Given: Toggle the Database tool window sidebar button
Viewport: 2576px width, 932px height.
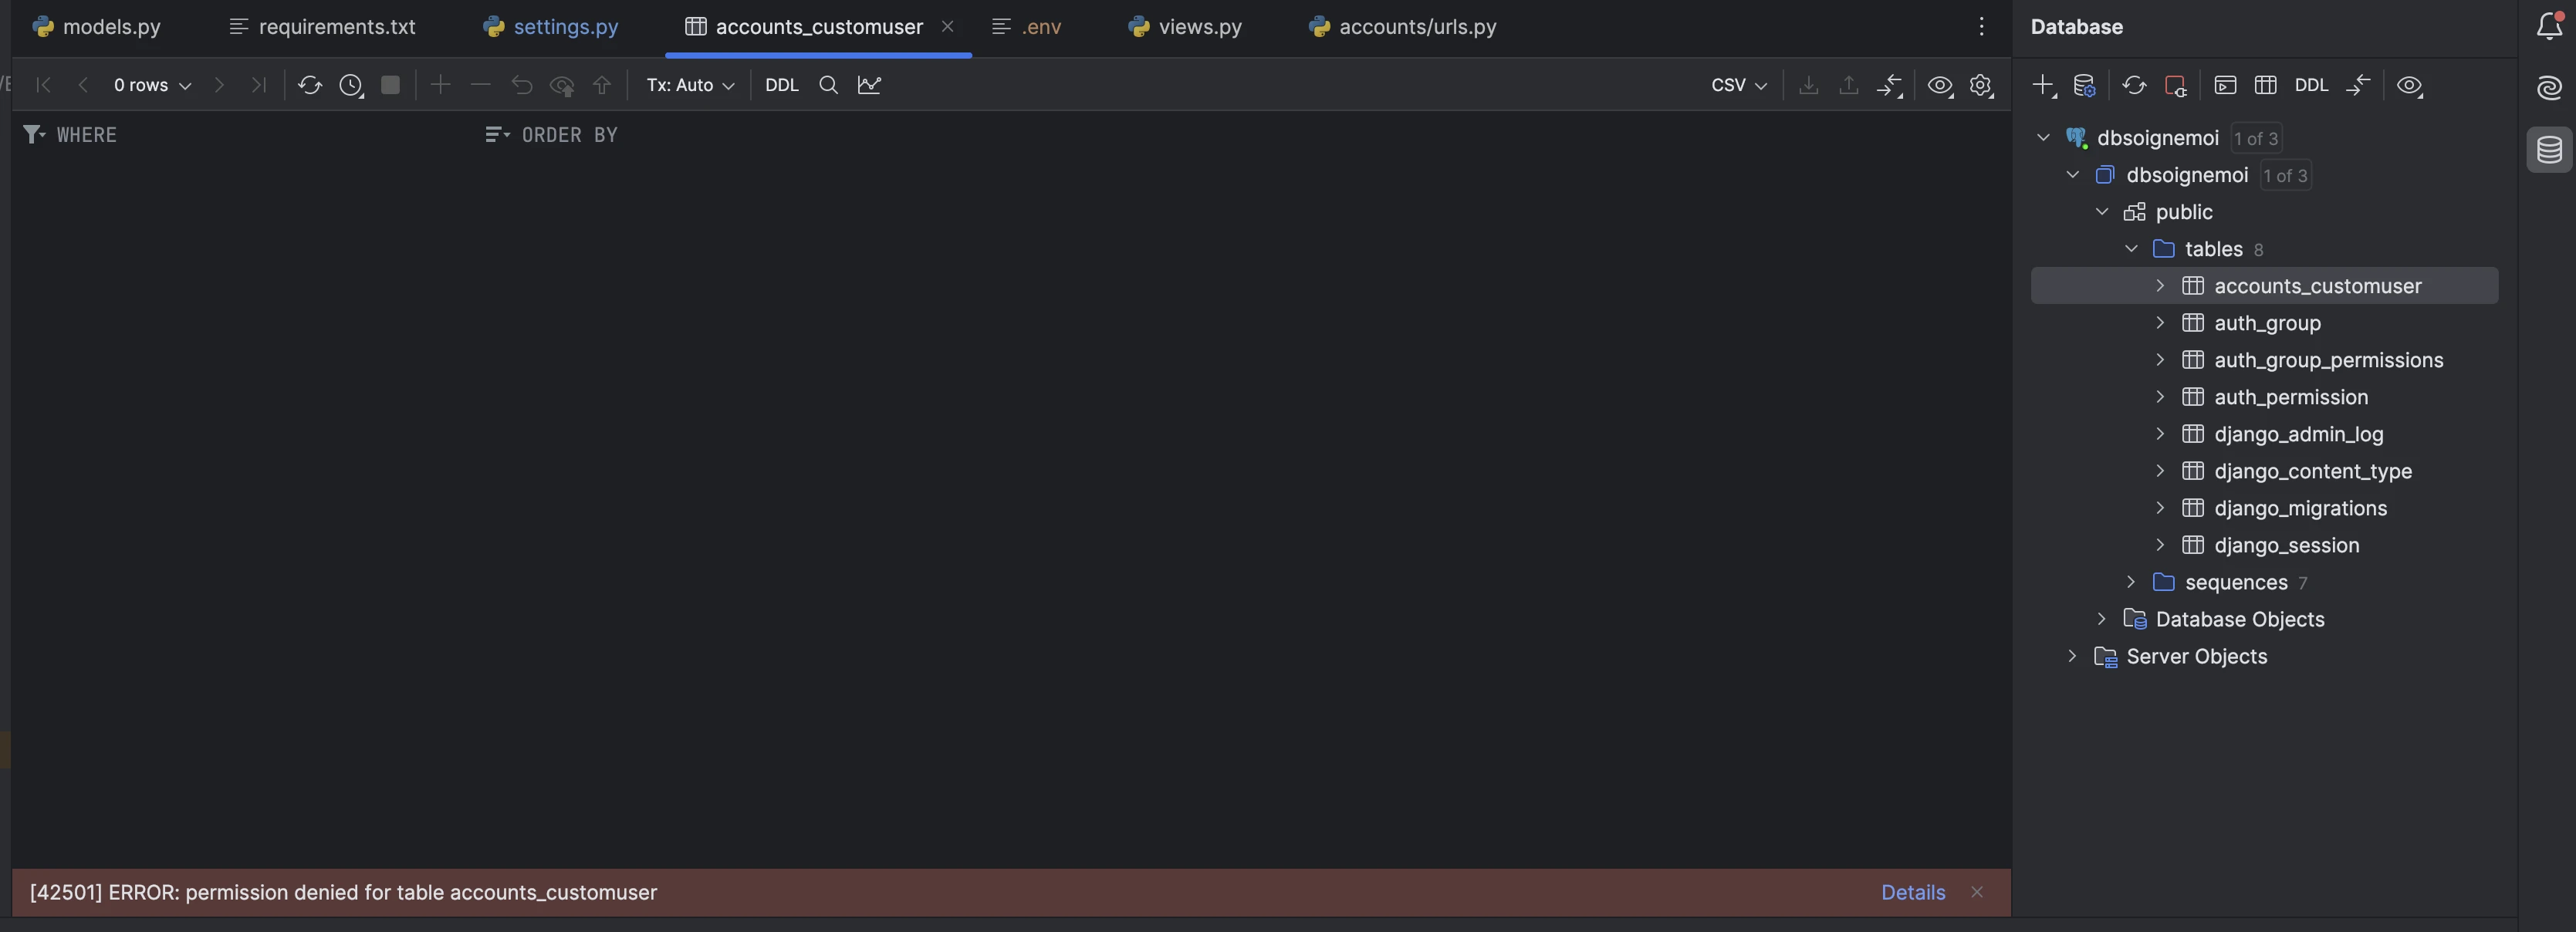Looking at the screenshot, I should 2549,150.
